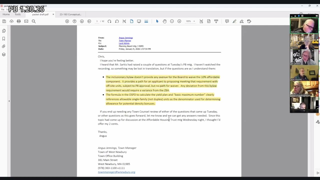Print the packet draft document
320x180 pixels.
pos(19,21)
